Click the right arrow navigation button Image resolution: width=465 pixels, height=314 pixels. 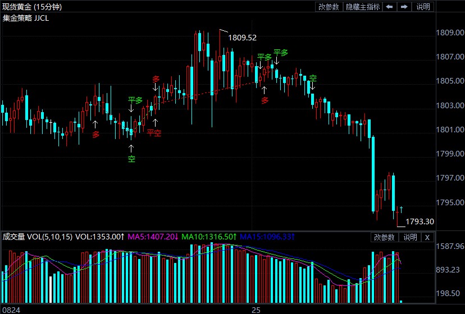pyautogui.click(x=404, y=7)
